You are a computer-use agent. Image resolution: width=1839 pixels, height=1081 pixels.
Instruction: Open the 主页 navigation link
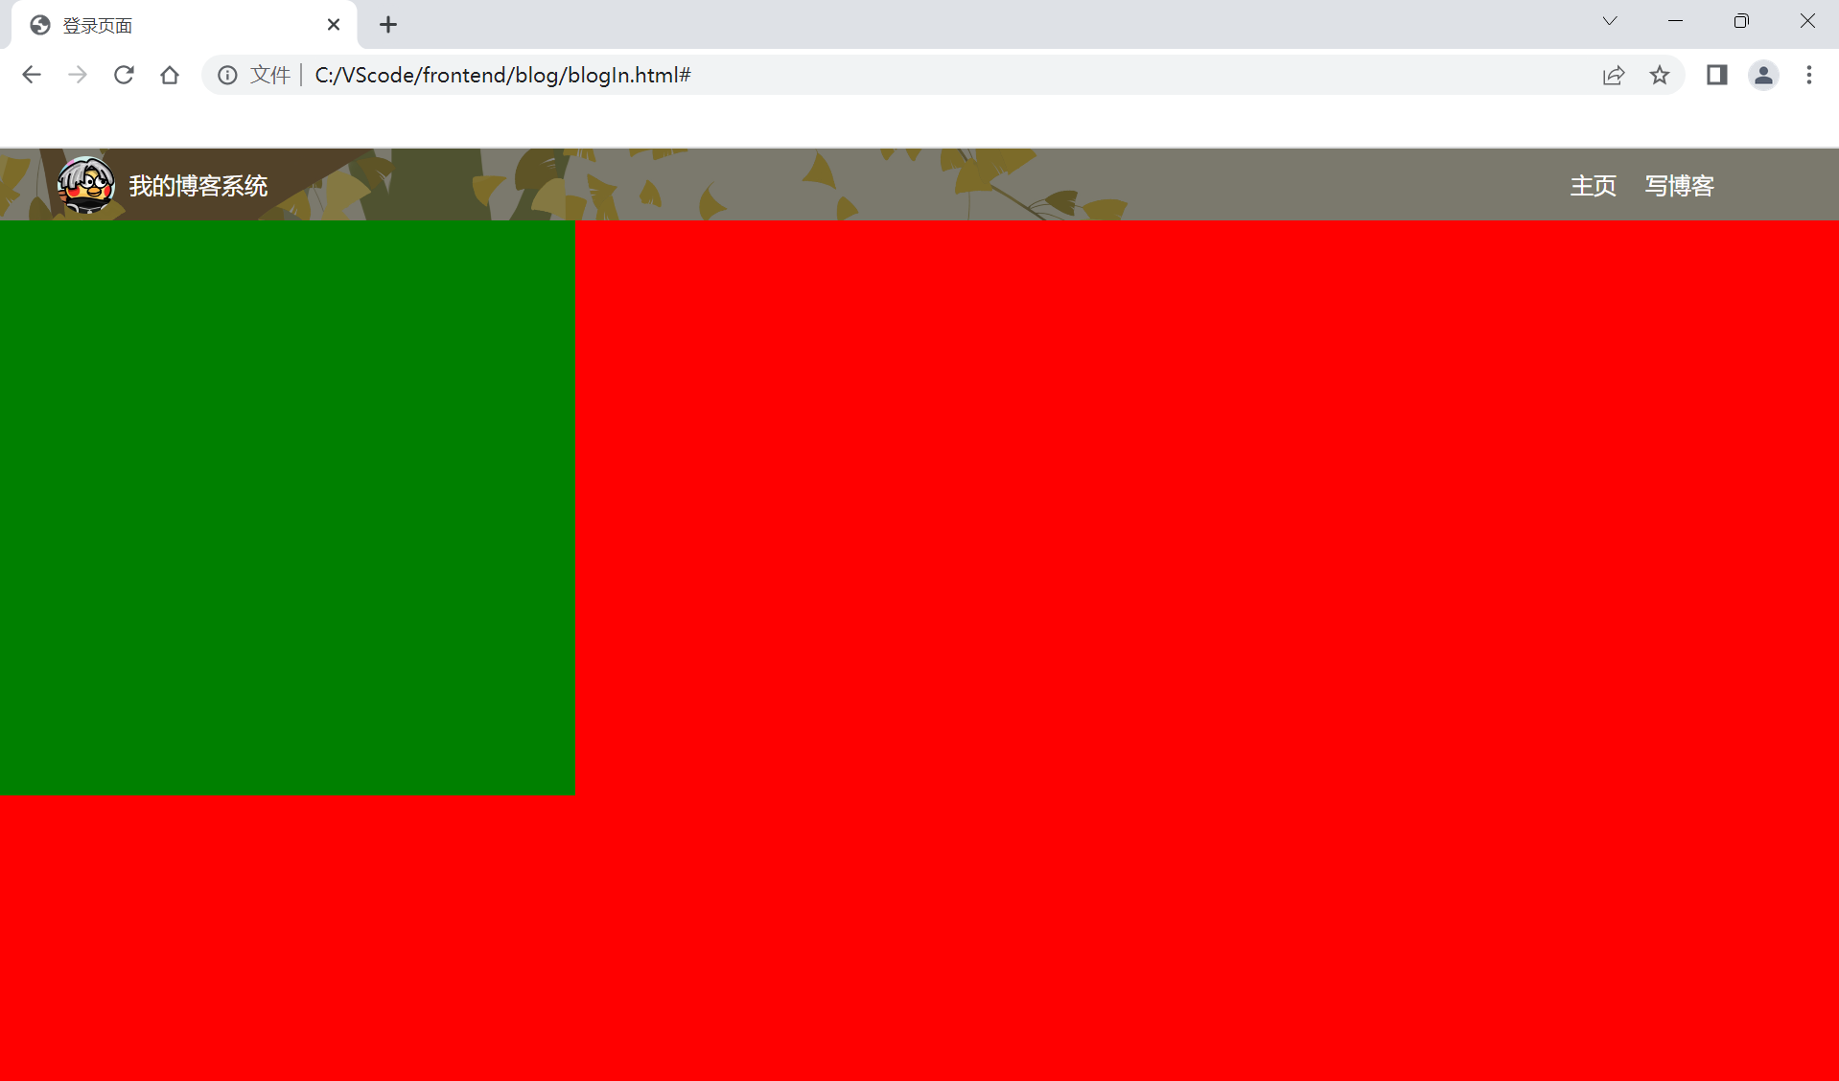(x=1594, y=186)
